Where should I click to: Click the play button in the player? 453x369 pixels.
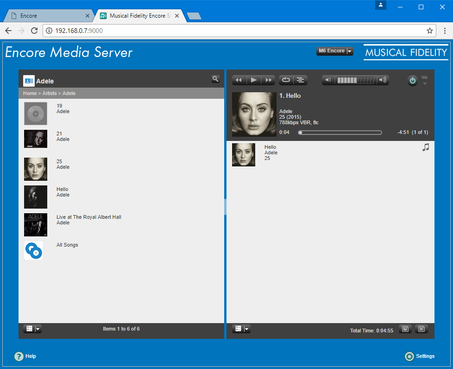(x=253, y=80)
